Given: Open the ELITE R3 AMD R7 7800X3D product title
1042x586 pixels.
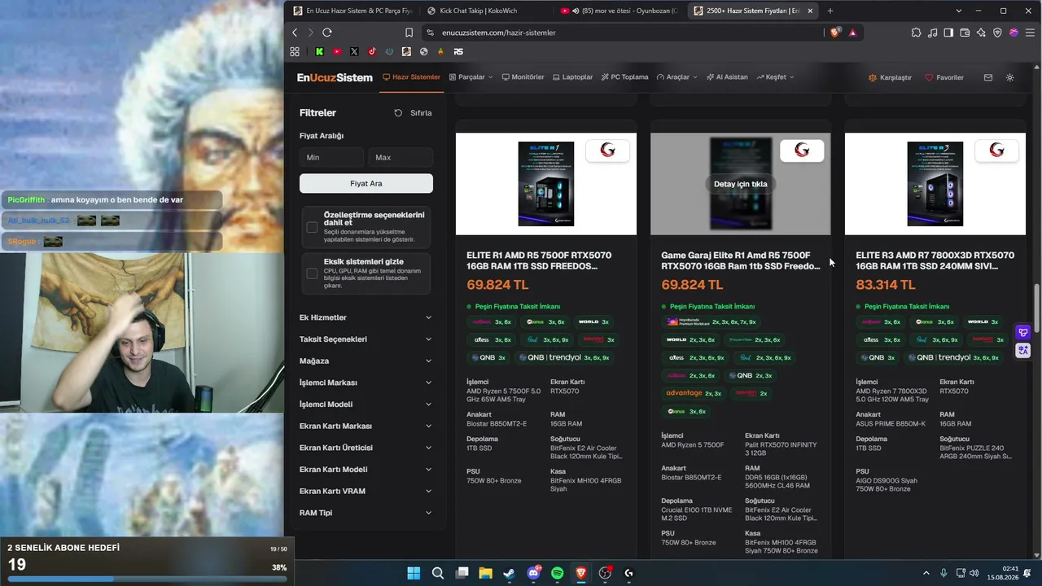Looking at the screenshot, I should tap(935, 260).
